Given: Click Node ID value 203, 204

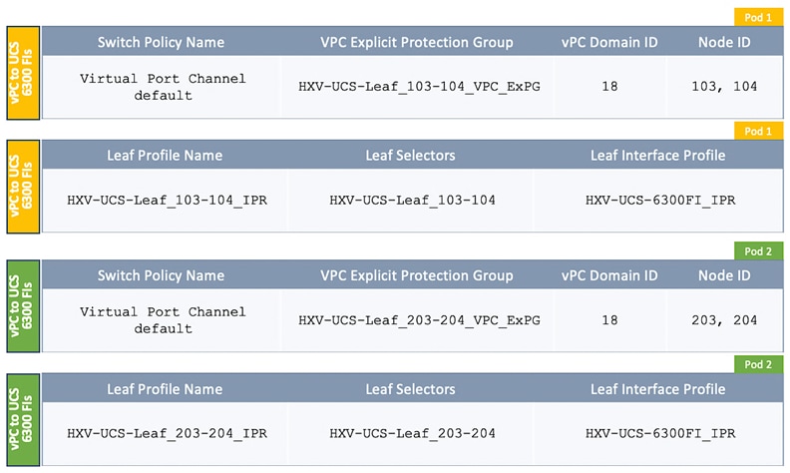Looking at the screenshot, I should 723,320.
